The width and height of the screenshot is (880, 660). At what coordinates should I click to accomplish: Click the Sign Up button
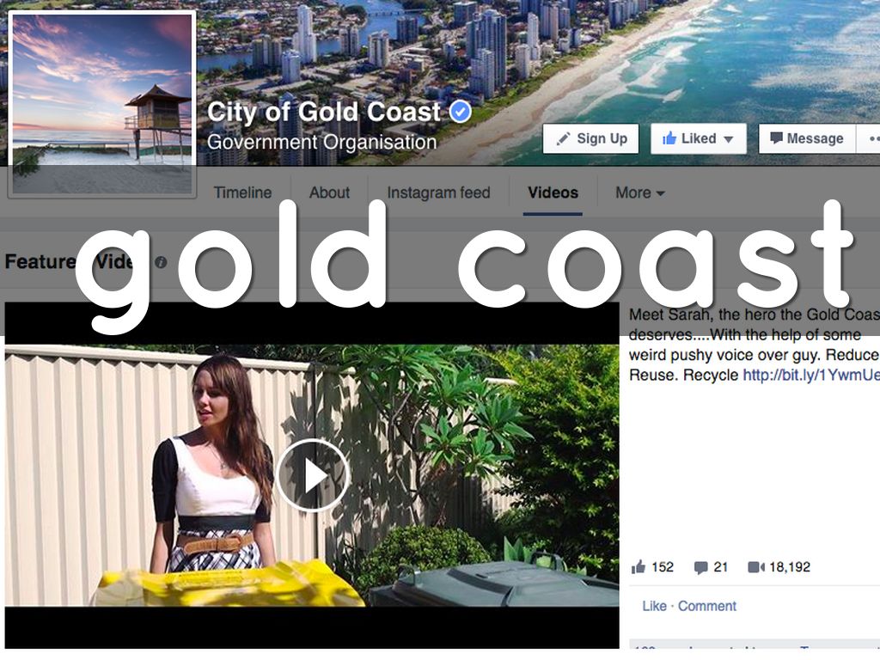[x=591, y=138]
